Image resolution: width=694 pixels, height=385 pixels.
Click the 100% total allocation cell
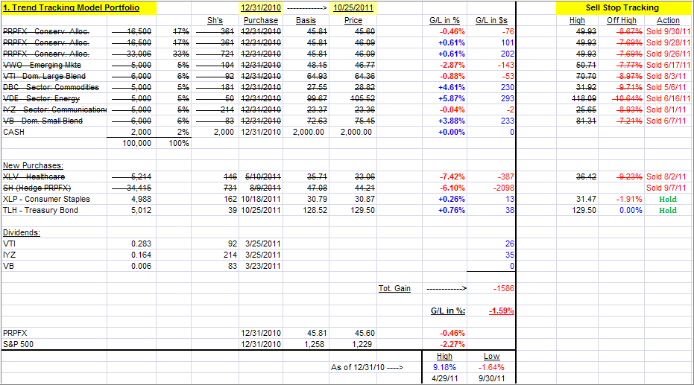click(x=179, y=143)
